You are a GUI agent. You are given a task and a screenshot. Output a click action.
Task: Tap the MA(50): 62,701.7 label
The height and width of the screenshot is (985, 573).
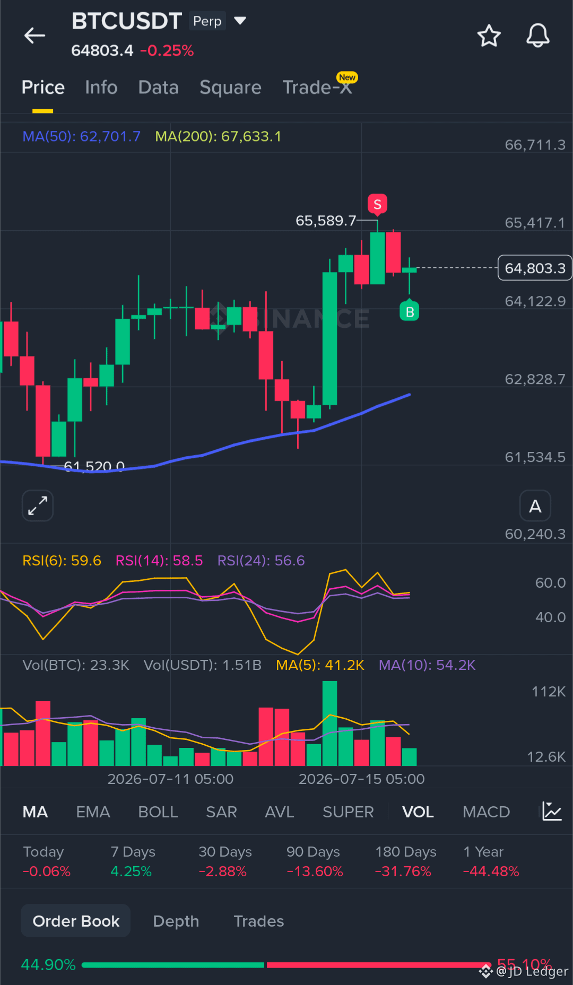[x=81, y=136]
